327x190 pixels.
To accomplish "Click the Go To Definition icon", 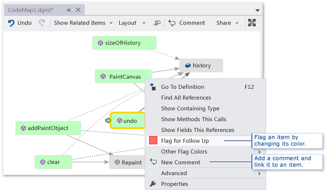I will click(x=153, y=87).
